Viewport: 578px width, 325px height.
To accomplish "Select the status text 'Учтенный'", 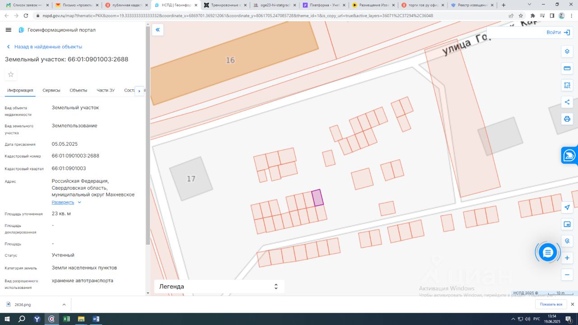I will point(63,255).
